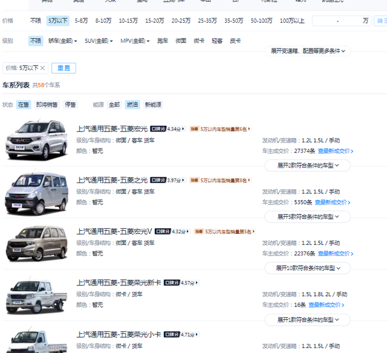Remove the 价格: 5万以下 filter tag
Viewport: 387px width, 353px height.
(42, 68)
